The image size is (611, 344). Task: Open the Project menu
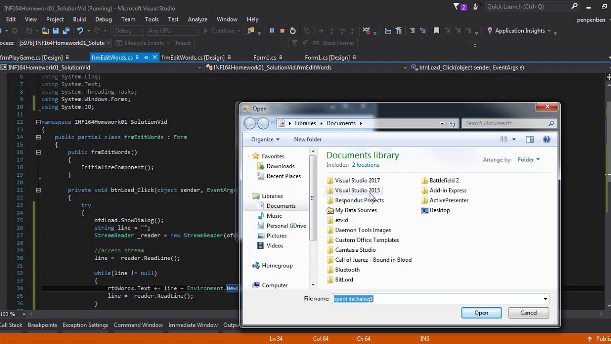point(55,19)
